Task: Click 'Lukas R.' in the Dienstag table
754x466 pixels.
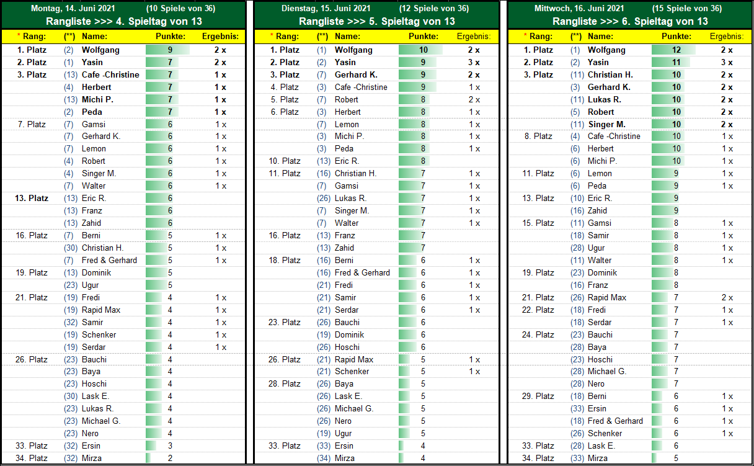Action: pyautogui.click(x=350, y=198)
